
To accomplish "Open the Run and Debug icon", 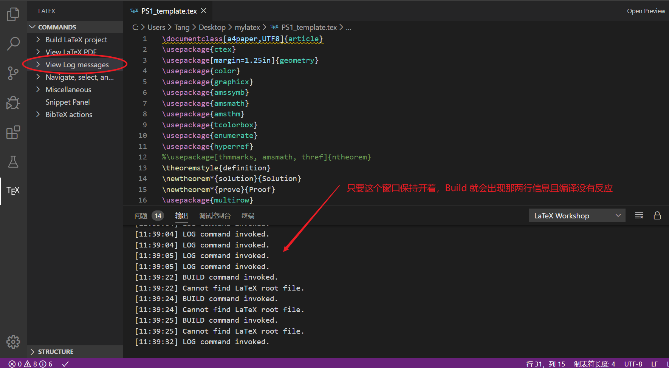I will [13, 102].
